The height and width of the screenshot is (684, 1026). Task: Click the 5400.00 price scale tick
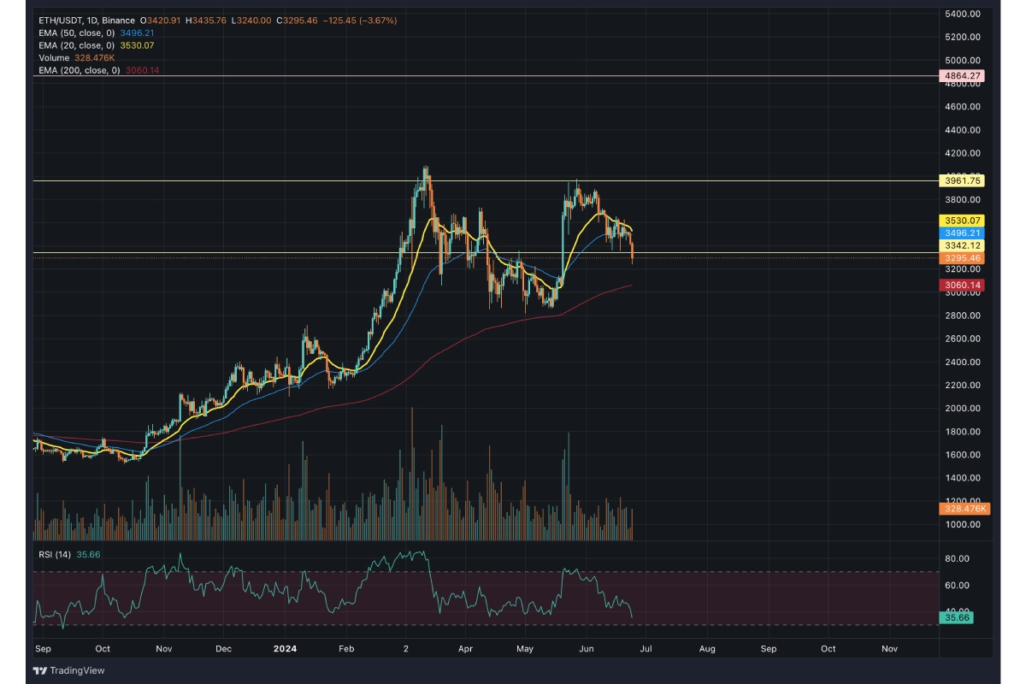(963, 15)
